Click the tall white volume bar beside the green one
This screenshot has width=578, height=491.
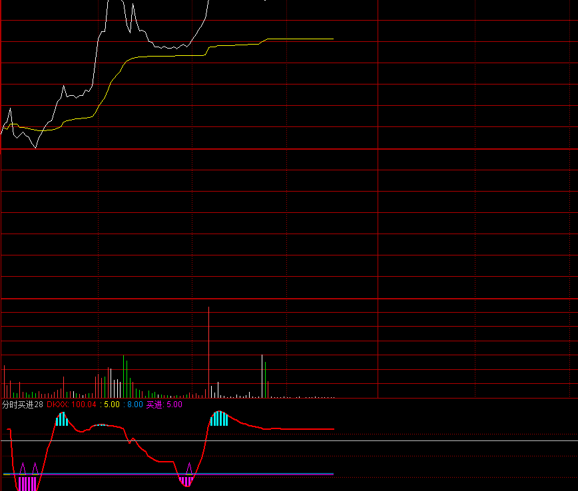(262, 376)
